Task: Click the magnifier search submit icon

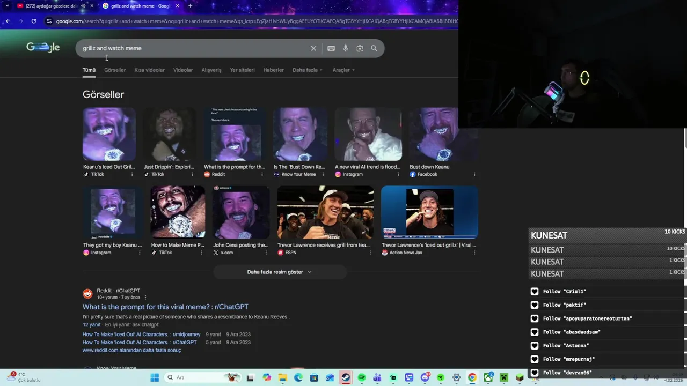Action: tap(374, 48)
